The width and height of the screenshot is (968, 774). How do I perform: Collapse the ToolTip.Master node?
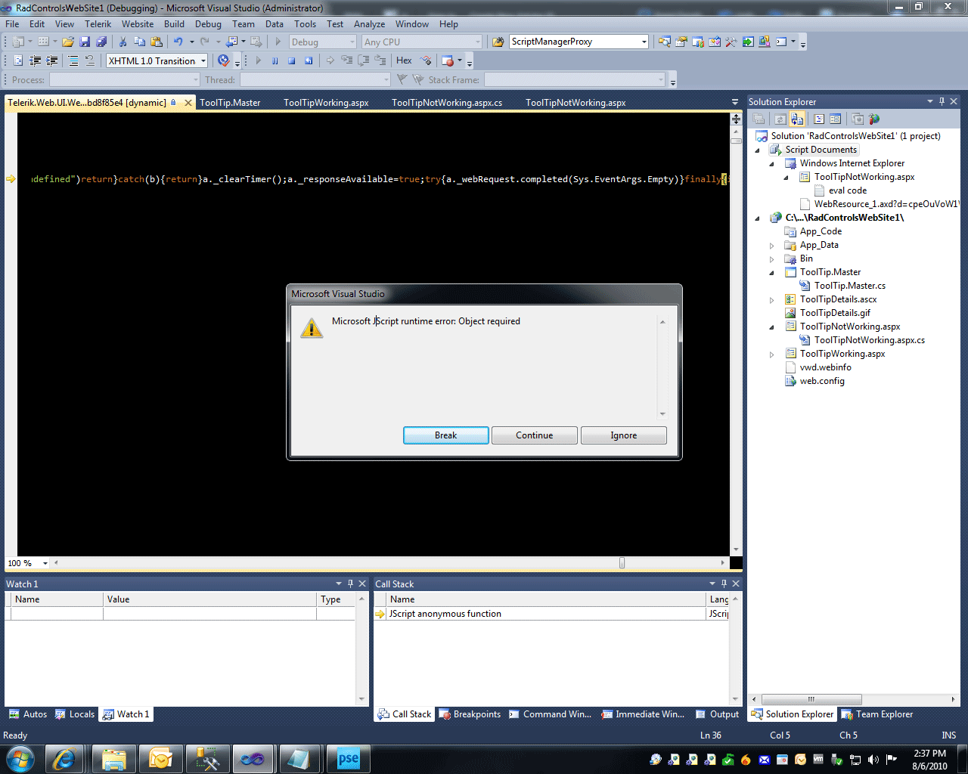coord(771,273)
